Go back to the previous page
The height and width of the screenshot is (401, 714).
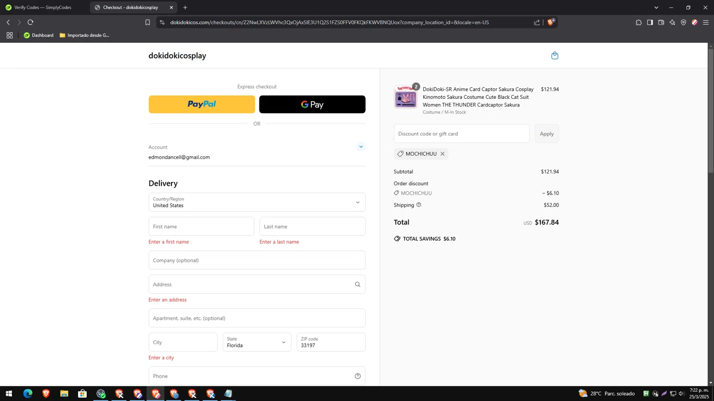coord(8,22)
